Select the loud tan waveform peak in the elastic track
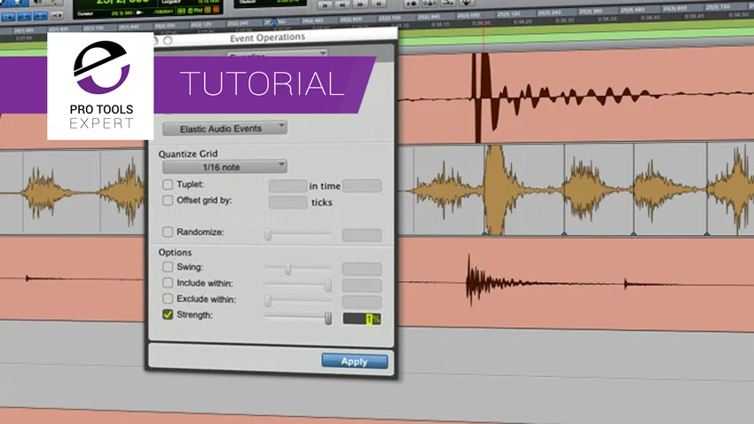754x424 pixels. click(496, 190)
